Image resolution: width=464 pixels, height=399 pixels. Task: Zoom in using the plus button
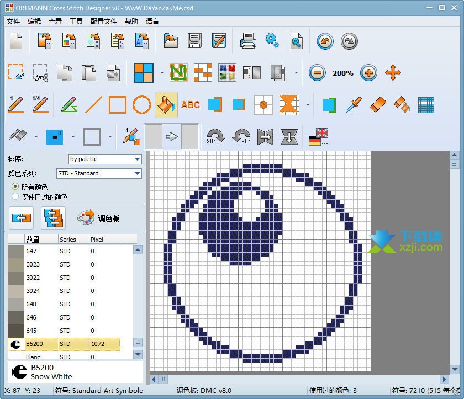(x=368, y=72)
